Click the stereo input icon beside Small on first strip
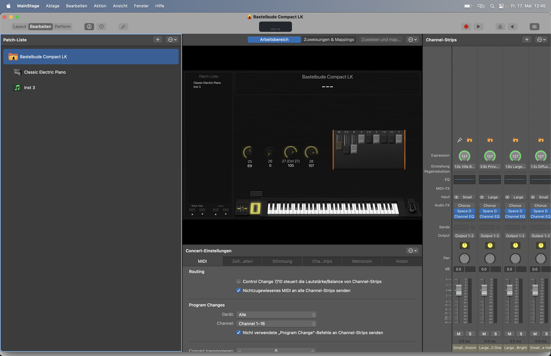This screenshot has height=356, width=551. tap(457, 197)
